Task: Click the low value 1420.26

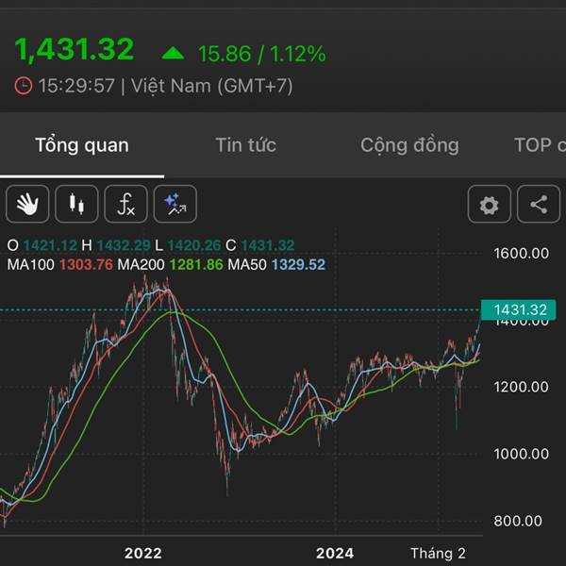Action: (x=194, y=245)
